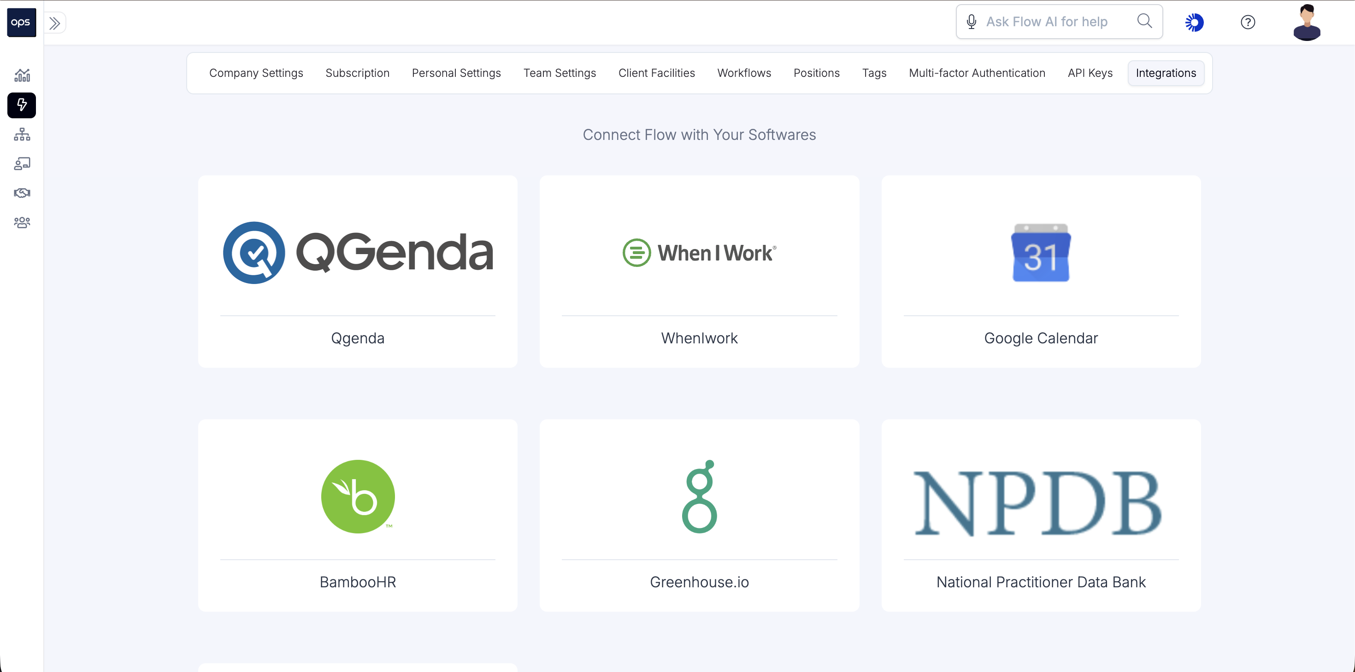The image size is (1355, 672).
Task: Click the WhenIwork card label
Action: coord(699,338)
